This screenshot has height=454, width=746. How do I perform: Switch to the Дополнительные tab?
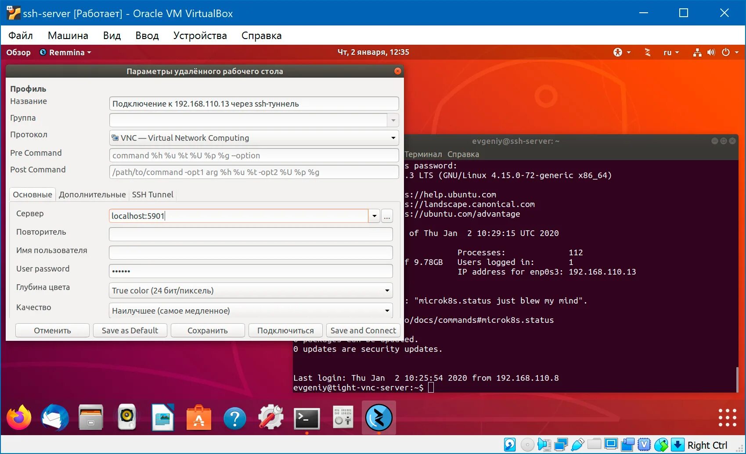click(x=92, y=194)
